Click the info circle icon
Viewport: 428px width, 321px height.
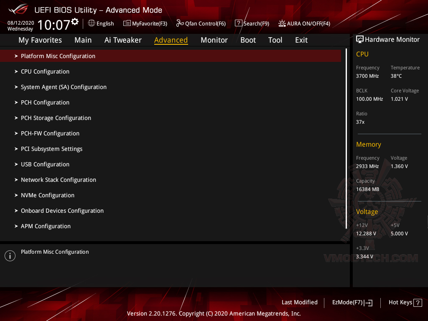tap(10, 256)
